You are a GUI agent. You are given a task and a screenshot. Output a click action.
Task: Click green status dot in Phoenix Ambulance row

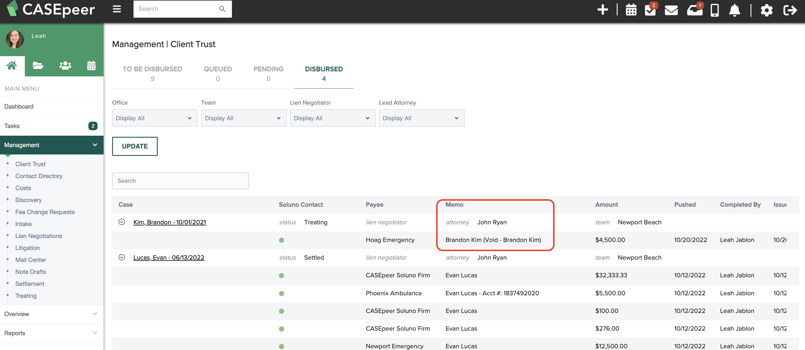tap(282, 293)
